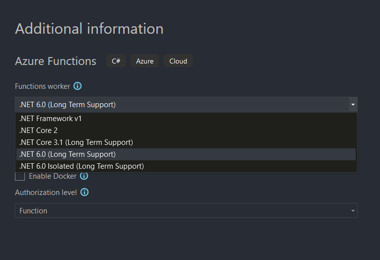Image resolution: width=380 pixels, height=260 pixels.
Task: Click the Additional information title
Action: point(89,29)
